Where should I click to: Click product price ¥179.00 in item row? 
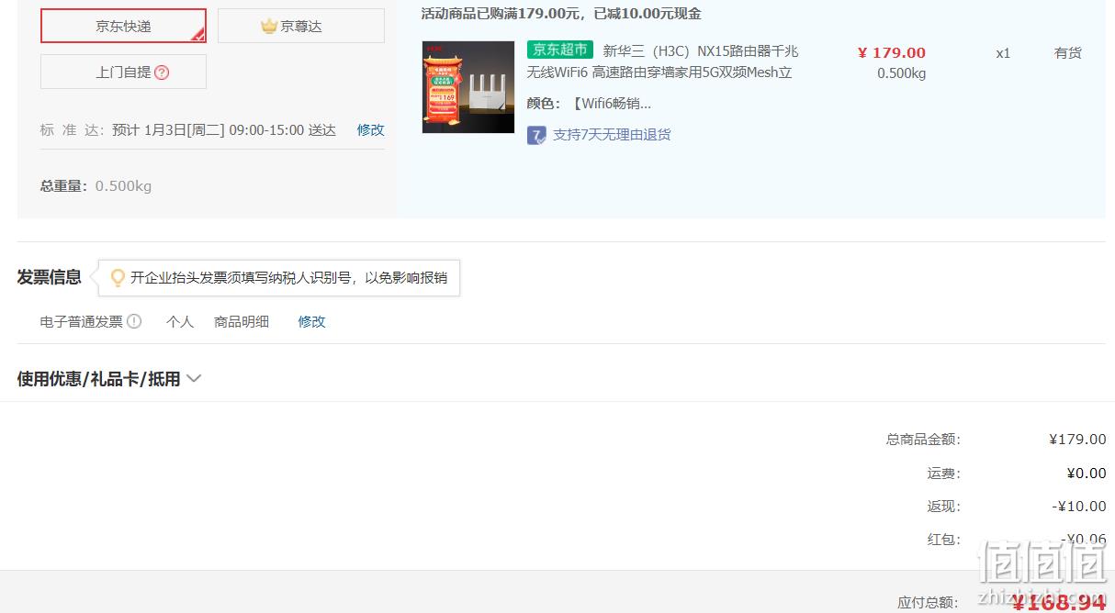point(891,53)
